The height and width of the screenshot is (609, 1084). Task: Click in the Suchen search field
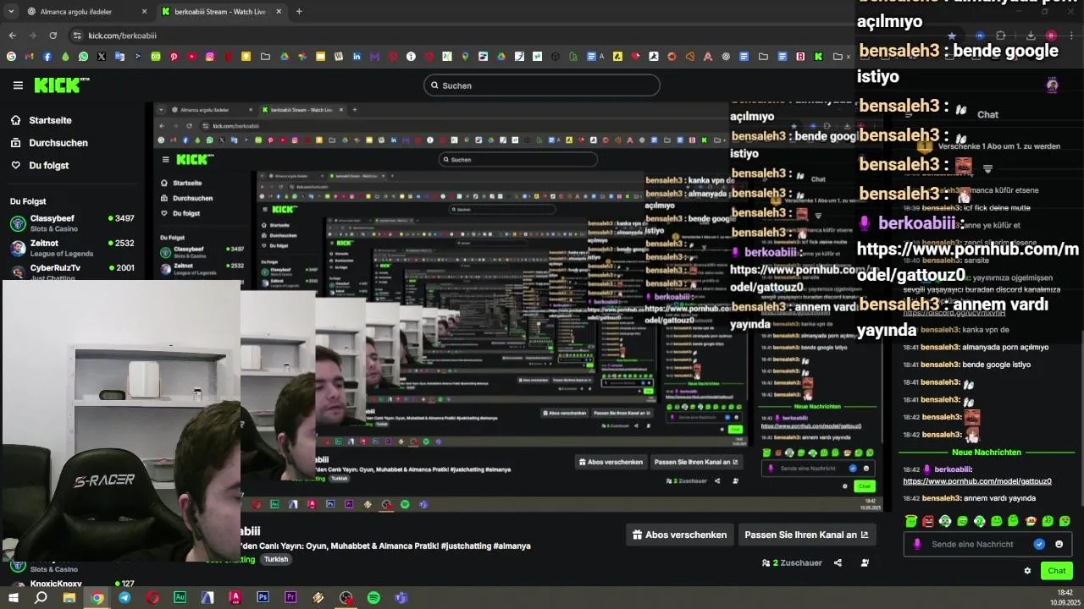pyautogui.click(x=542, y=85)
